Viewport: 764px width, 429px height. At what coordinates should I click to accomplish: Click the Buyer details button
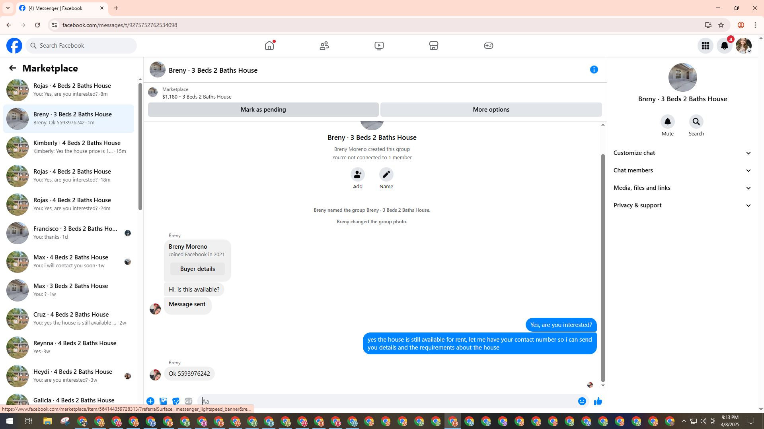click(x=197, y=269)
